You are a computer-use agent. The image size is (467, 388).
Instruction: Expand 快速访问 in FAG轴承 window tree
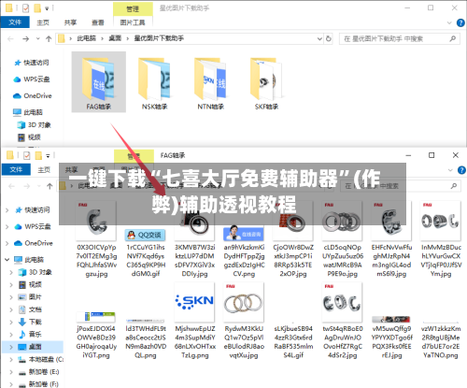7,210
